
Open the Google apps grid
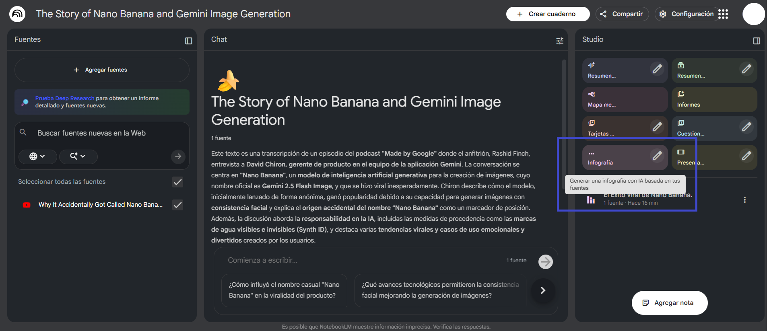[x=723, y=14]
